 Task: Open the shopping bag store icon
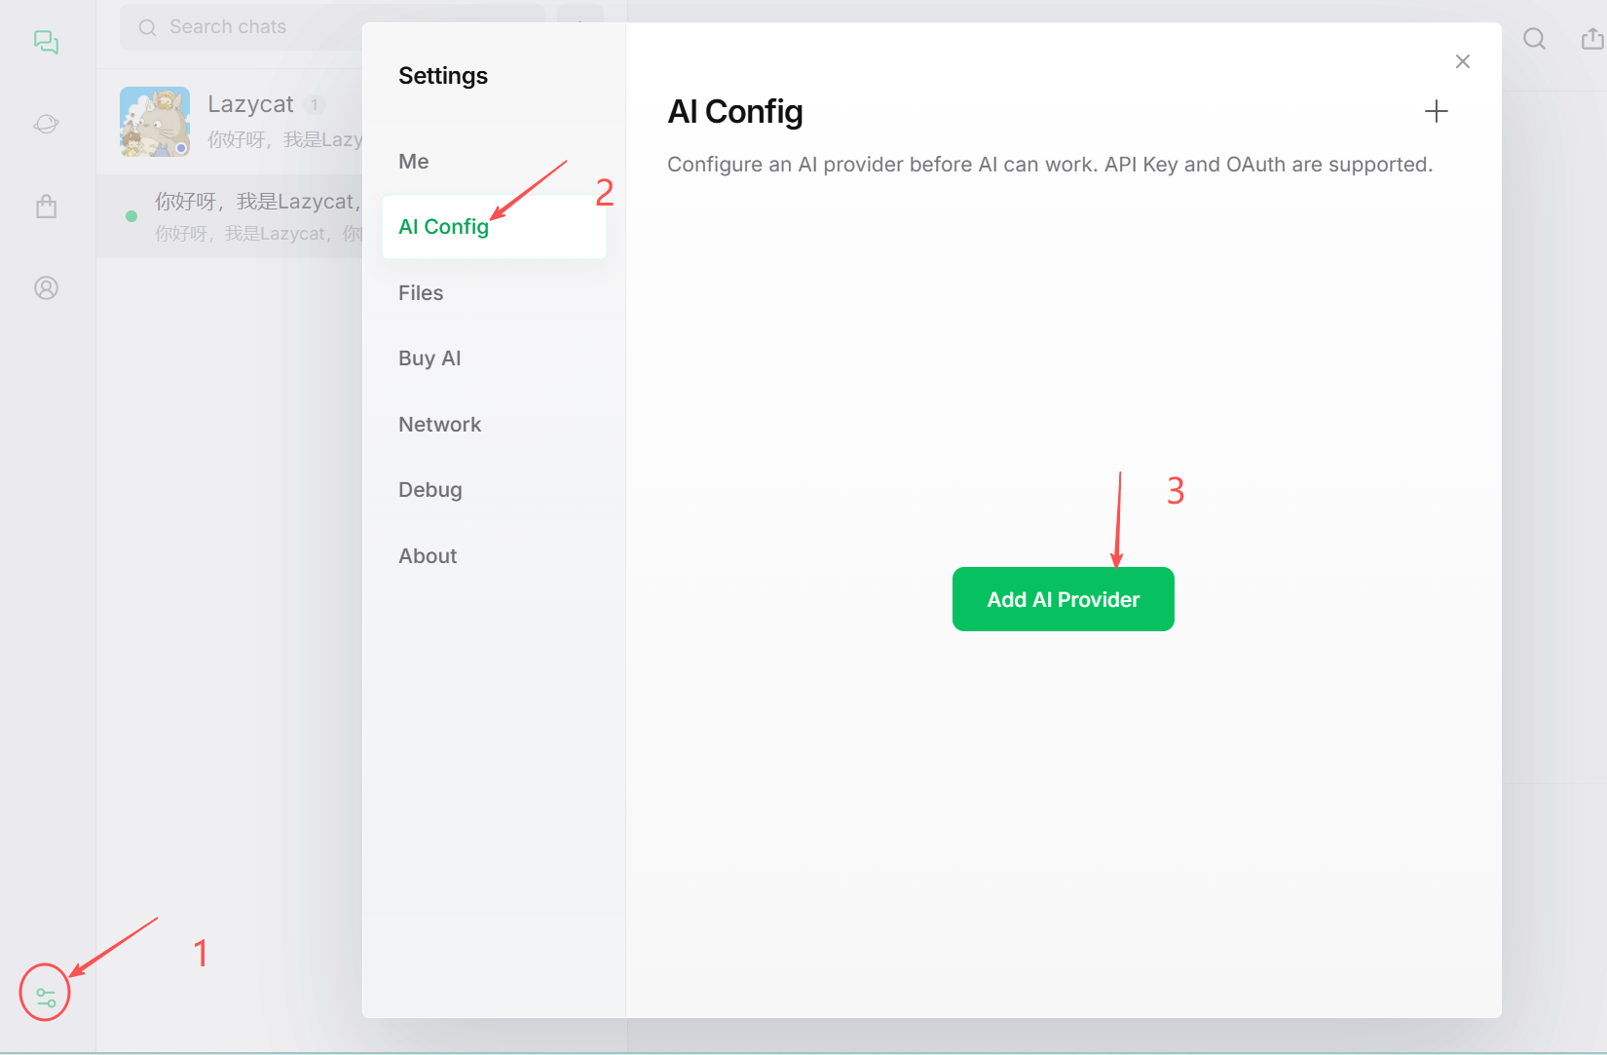click(x=46, y=207)
